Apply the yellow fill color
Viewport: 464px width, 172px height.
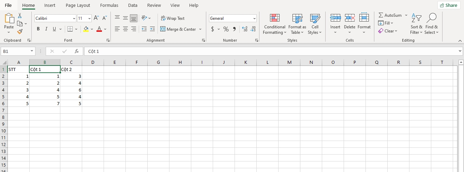pyautogui.click(x=86, y=29)
